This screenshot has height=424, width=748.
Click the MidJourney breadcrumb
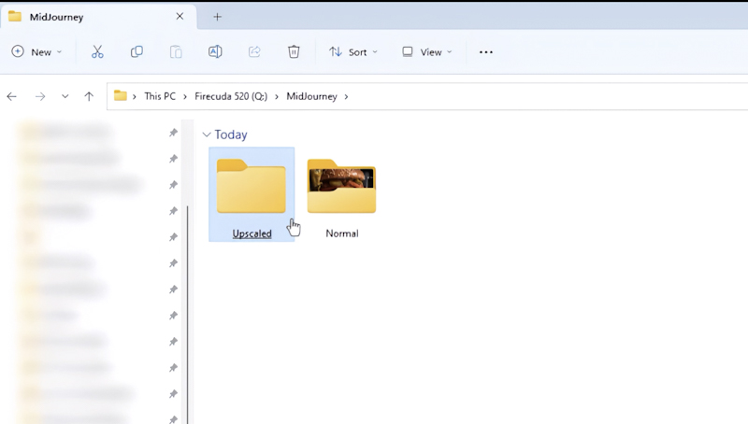click(x=311, y=96)
